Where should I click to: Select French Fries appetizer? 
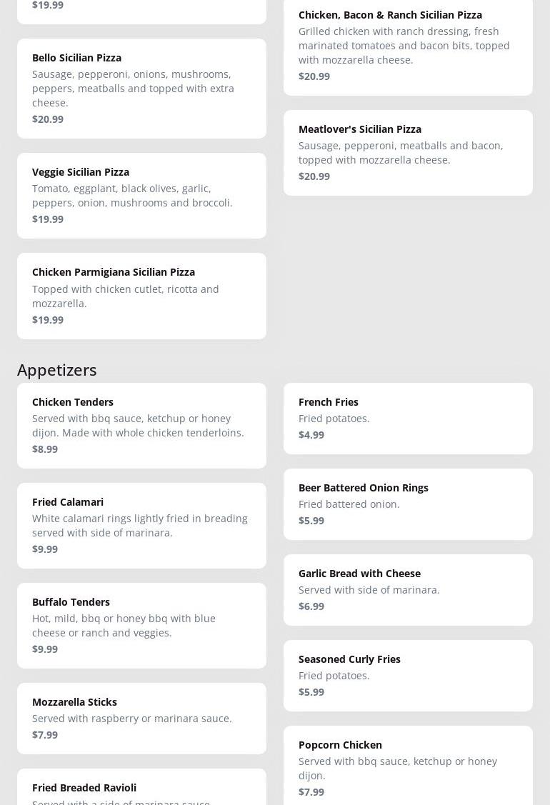coord(408,418)
